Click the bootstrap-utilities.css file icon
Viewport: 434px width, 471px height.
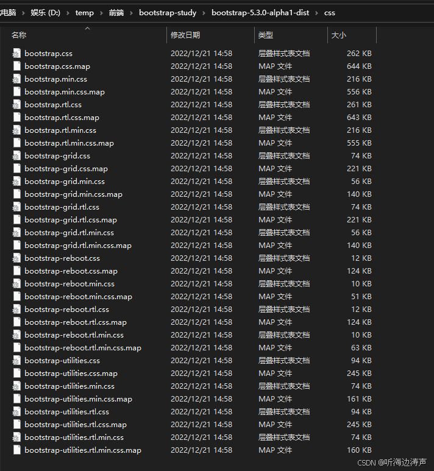tap(17, 361)
